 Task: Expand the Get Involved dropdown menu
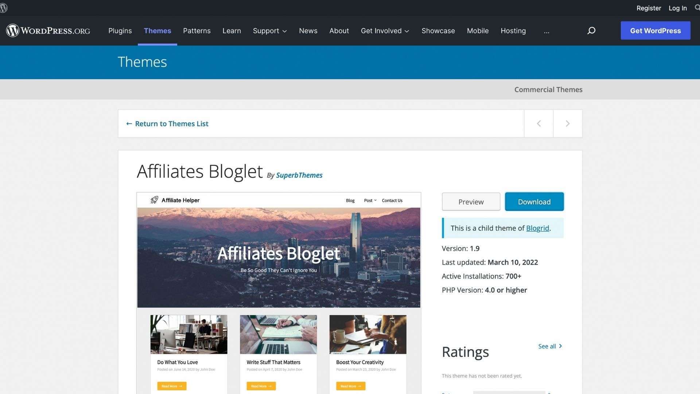point(385,31)
